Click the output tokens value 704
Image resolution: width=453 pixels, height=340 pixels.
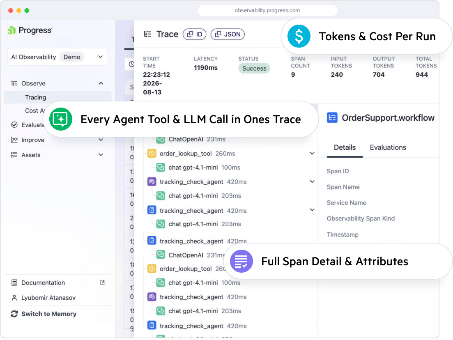(379, 74)
